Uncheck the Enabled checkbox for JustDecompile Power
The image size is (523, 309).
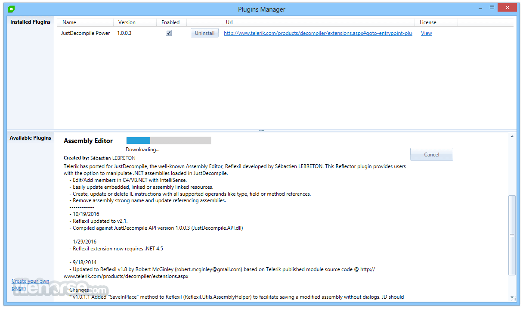169,33
